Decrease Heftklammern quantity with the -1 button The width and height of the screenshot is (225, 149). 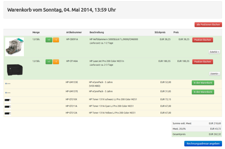(56, 40)
